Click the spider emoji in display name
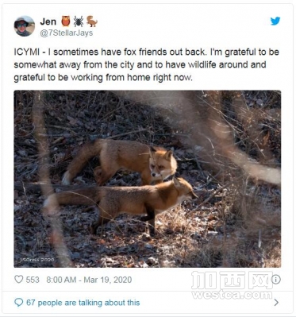The image size is (296, 317). [x=79, y=21]
